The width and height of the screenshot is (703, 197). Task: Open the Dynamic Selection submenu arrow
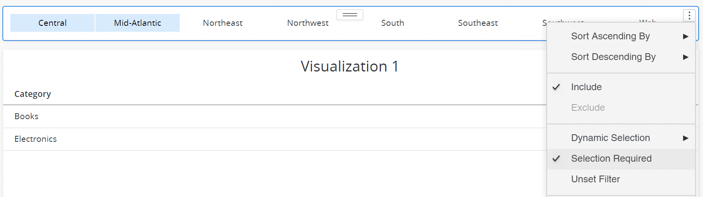[686, 138]
